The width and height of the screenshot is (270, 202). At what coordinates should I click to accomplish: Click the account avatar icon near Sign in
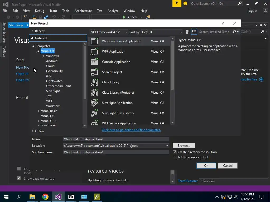(x=265, y=11)
